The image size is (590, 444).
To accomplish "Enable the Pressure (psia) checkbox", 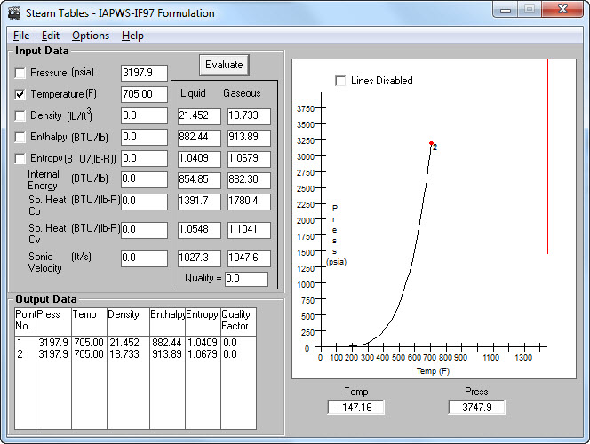I will (x=20, y=73).
